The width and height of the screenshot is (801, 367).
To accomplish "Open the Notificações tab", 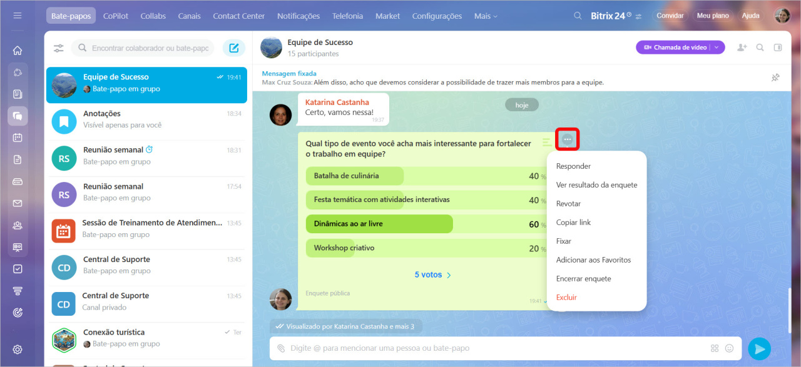I will (298, 16).
